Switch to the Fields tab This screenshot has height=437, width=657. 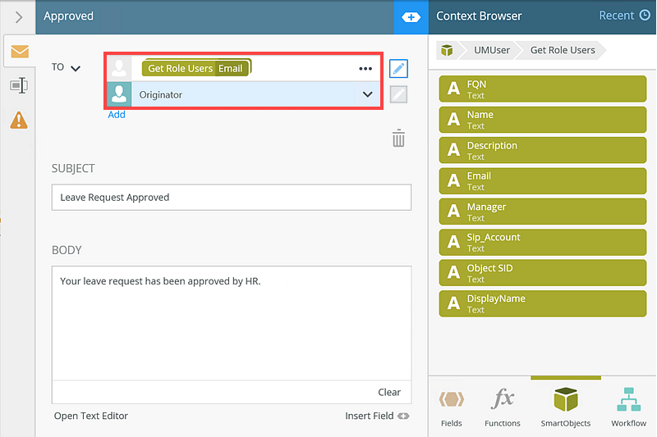tap(451, 407)
